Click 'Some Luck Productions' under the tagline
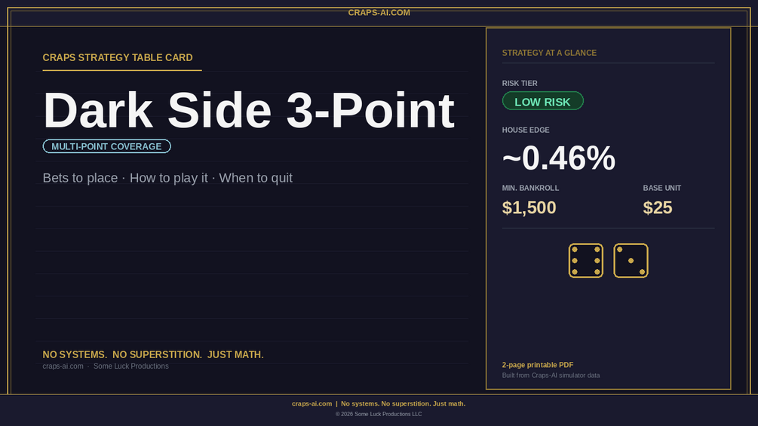Viewport: 758px width, 426px height. [131, 366]
